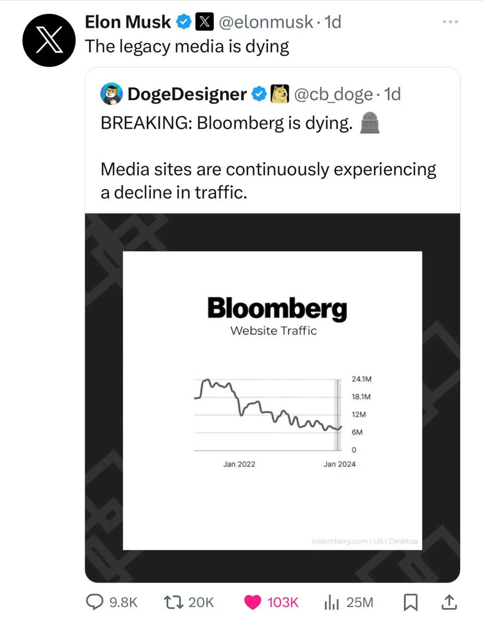Open the DogeDesigner display name
Image resolution: width=483 pixels, height=619 pixels.
tap(187, 94)
